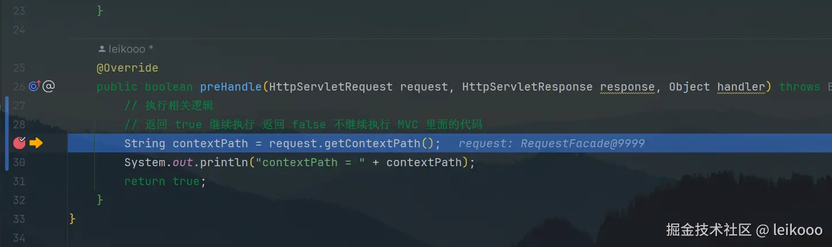Place caret on the preHandle method name

[231, 87]
